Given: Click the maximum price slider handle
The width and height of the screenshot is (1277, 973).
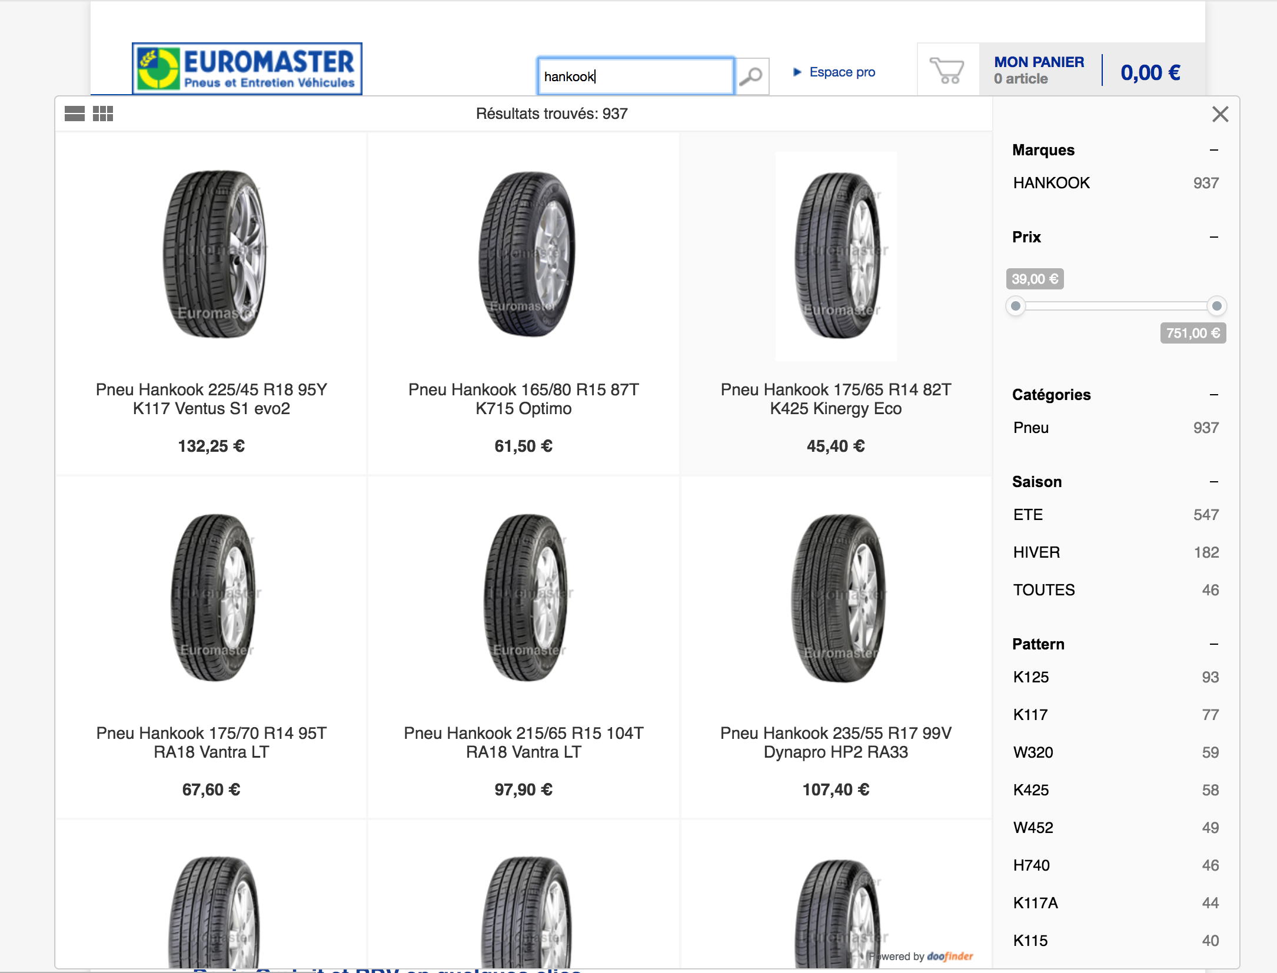Looking at the screenshot, I should point(1216,306).
